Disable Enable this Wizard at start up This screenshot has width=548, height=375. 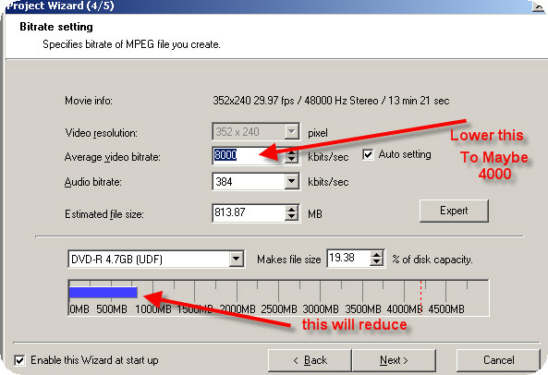(x=20, y=360)
